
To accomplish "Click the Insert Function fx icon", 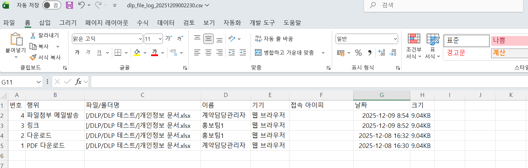I will click(x=79, y=82).
